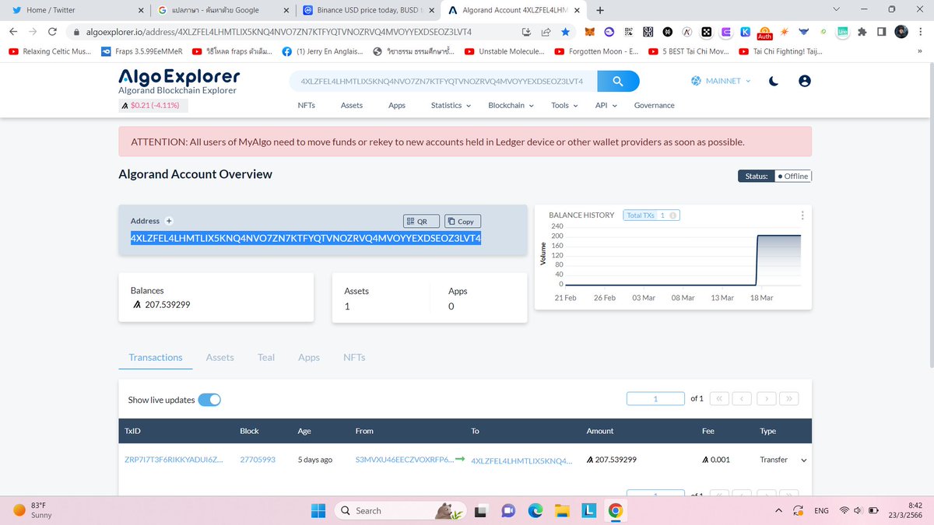This screenshot has width=934, height=525.
Task: Go to next transactions page
Action: point(767,398)
